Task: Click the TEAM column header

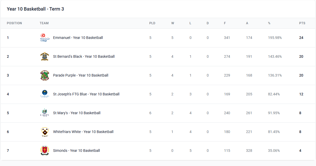Action: 44,23
